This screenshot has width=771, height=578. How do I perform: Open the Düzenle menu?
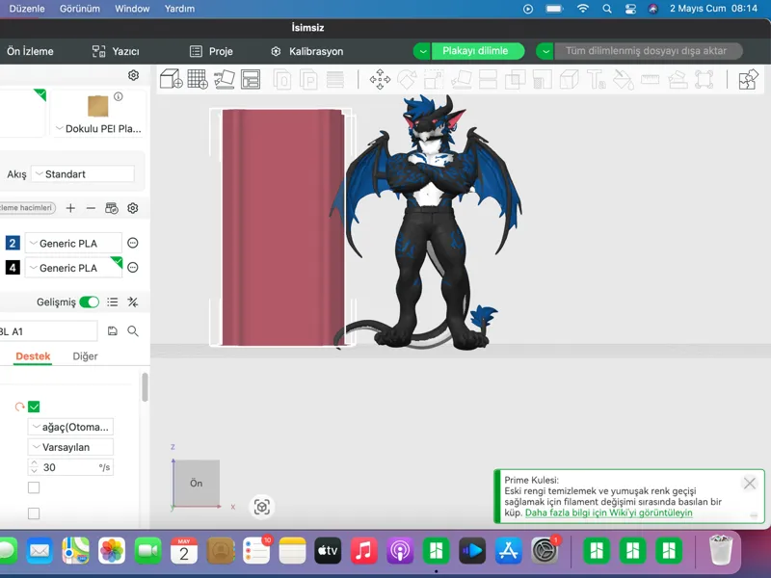27,9
